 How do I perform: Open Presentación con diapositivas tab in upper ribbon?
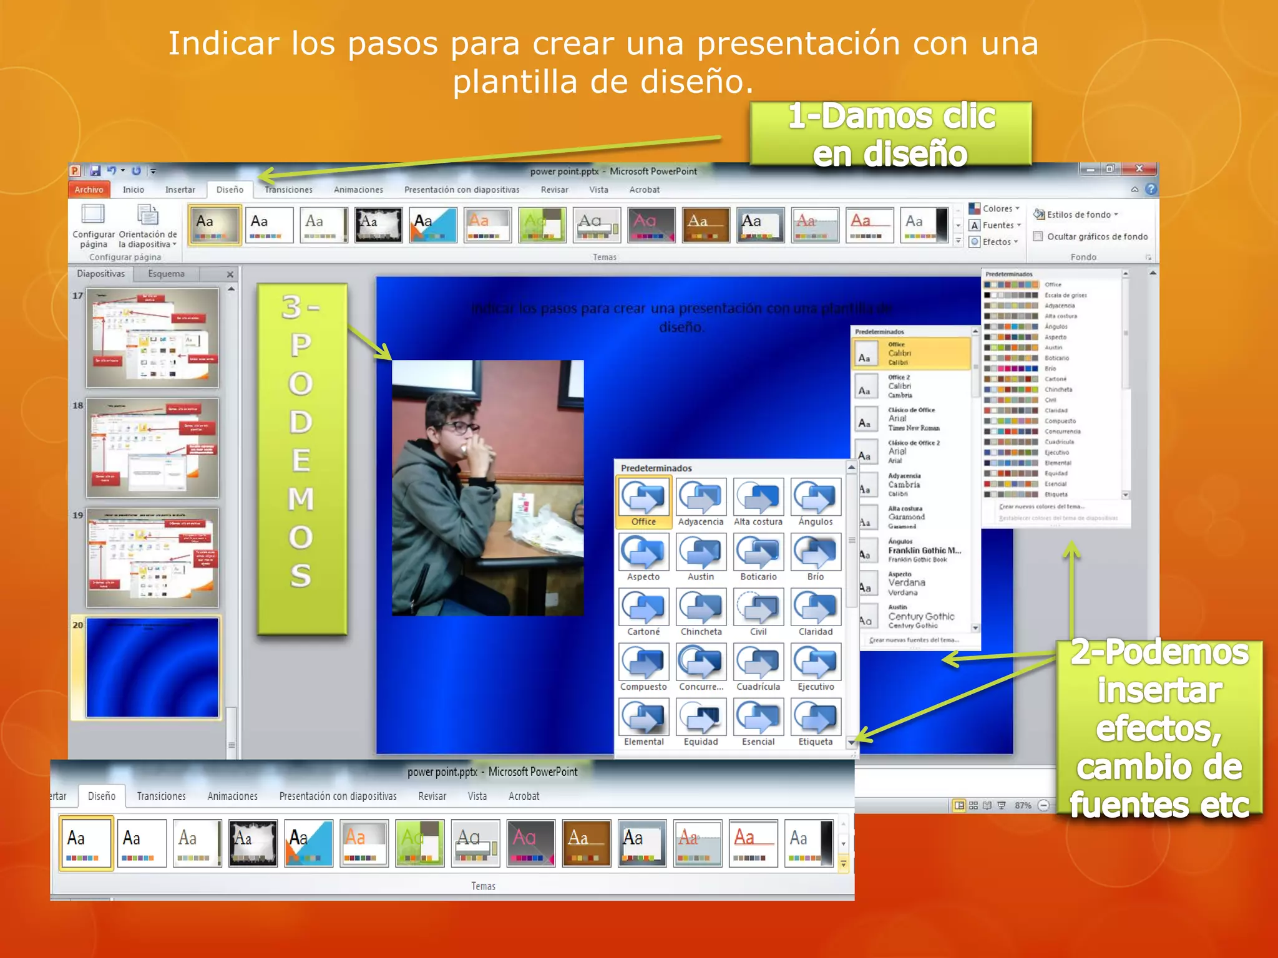[x=462, y=190]
